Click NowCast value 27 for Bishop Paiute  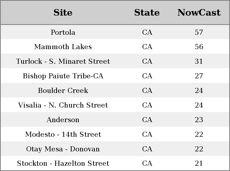click(199, 76)
